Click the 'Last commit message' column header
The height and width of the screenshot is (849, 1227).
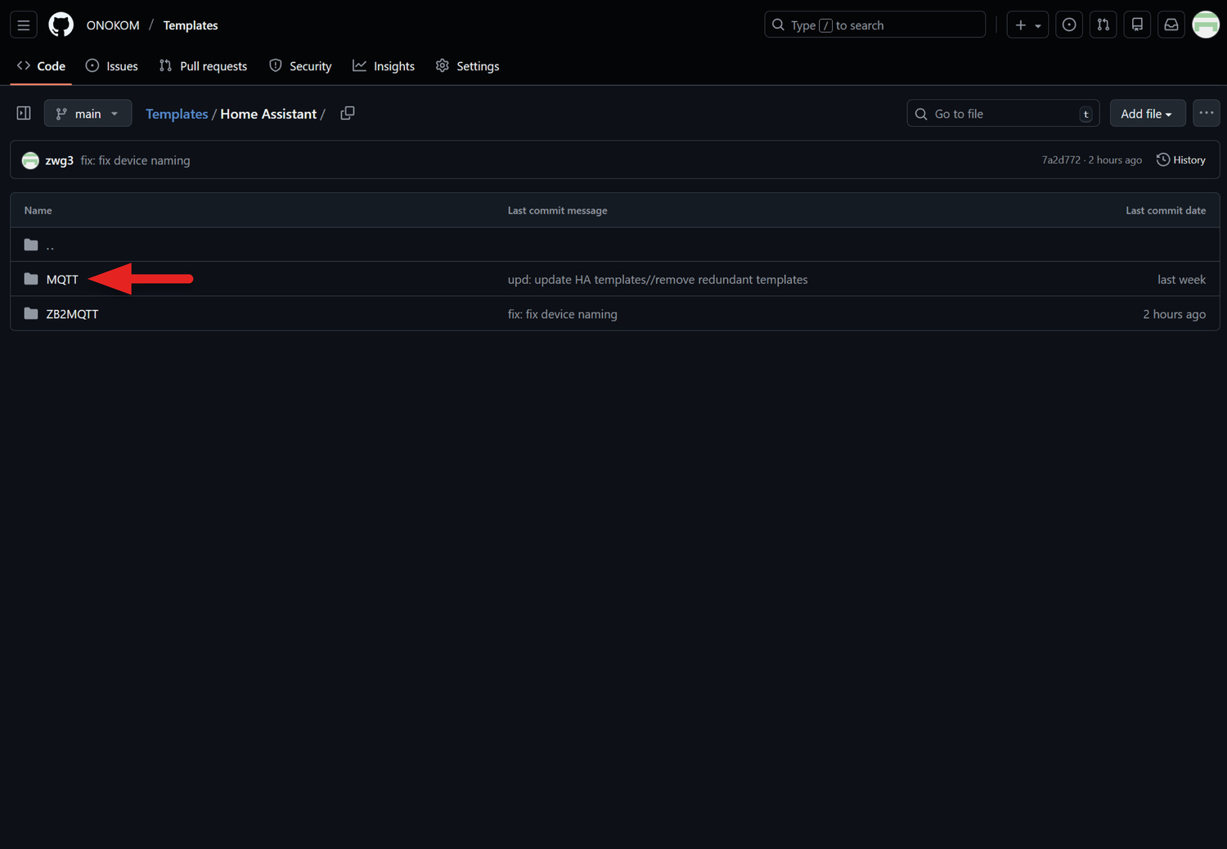pyautogui.click(x=557, y=210)
